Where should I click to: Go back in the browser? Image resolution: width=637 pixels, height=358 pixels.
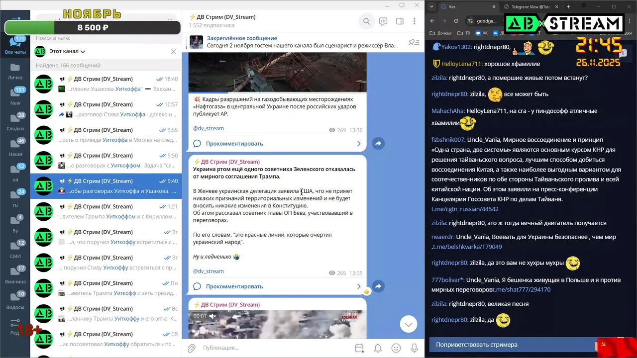tap(432, 21)
